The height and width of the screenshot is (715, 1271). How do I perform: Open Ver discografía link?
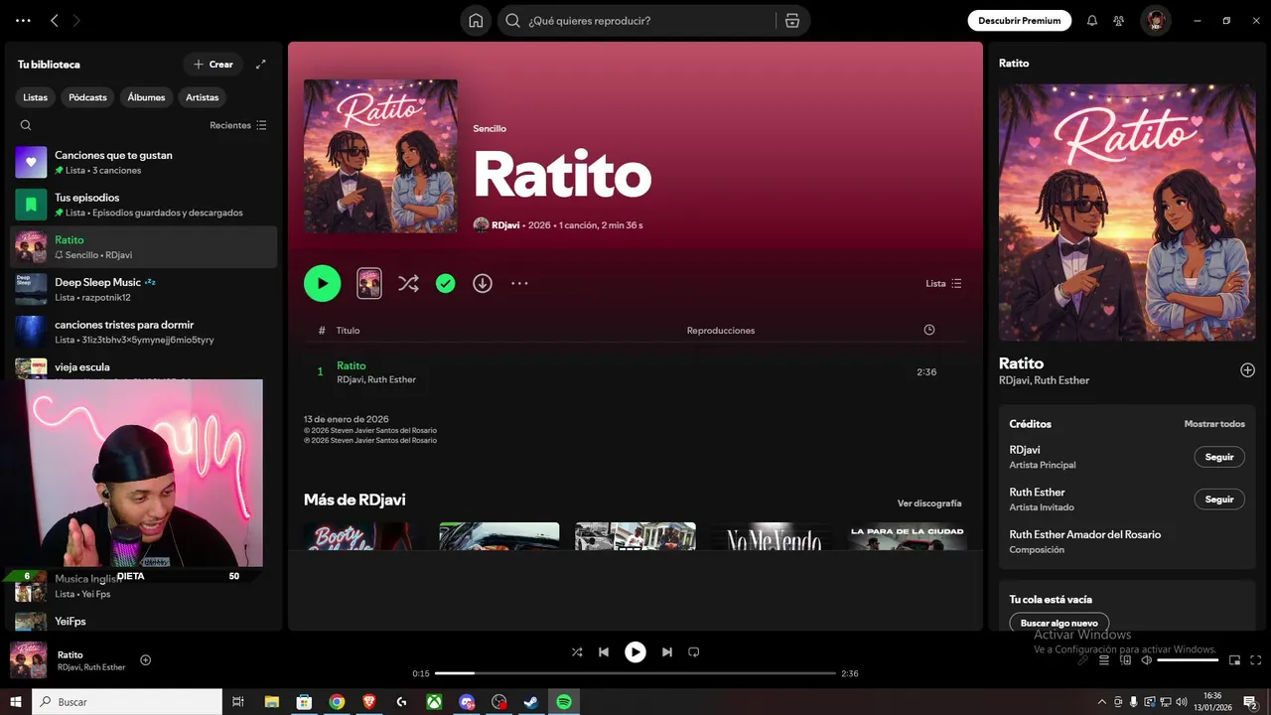pyautogui.click(x=929, y=503)
